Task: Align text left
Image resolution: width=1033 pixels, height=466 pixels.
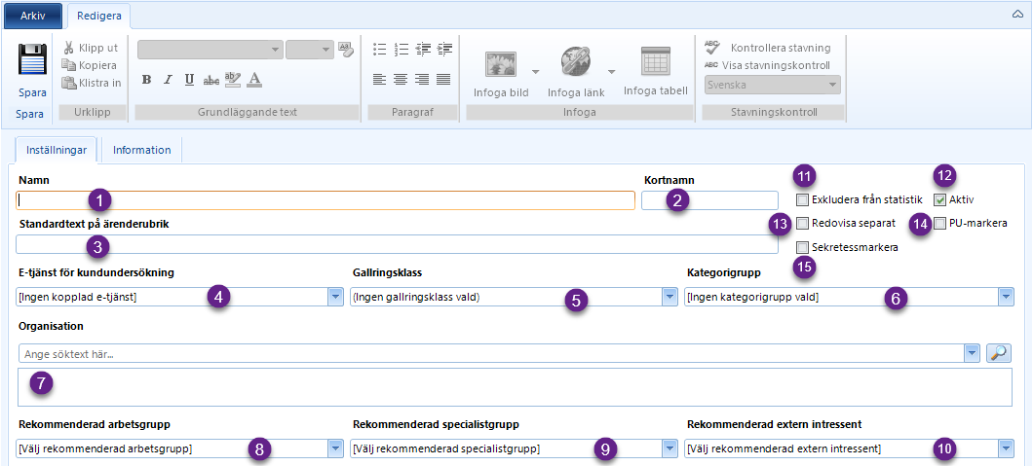Action: point(379,79)
